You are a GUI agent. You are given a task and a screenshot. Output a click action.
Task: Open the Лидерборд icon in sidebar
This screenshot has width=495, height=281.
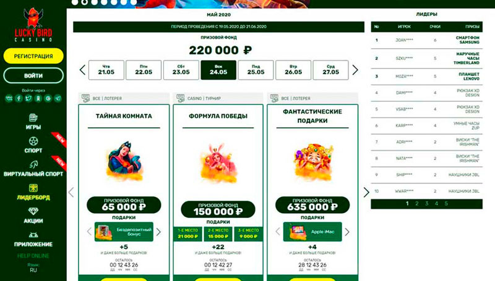pos(33,188)
